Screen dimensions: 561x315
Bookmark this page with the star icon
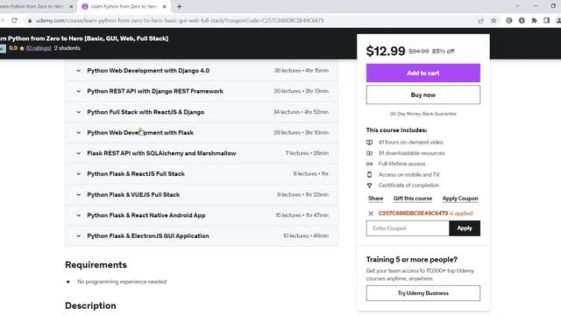tap(494, 20)
